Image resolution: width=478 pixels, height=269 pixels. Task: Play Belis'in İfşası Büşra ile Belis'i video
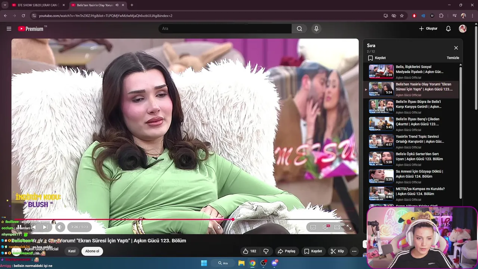pyautogui.click(x=412, y=106)
